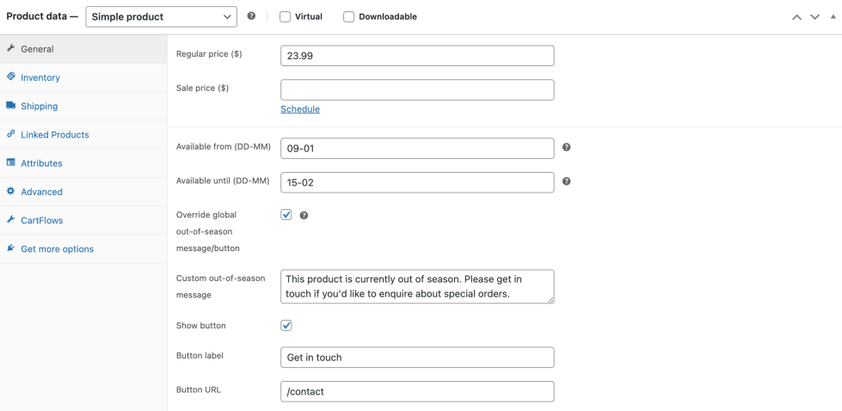Click the Shipping truck icon

10,106
